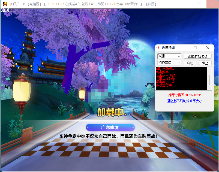
Task: Minimize the QQ飞车 game window
Action: coord(187,4)
